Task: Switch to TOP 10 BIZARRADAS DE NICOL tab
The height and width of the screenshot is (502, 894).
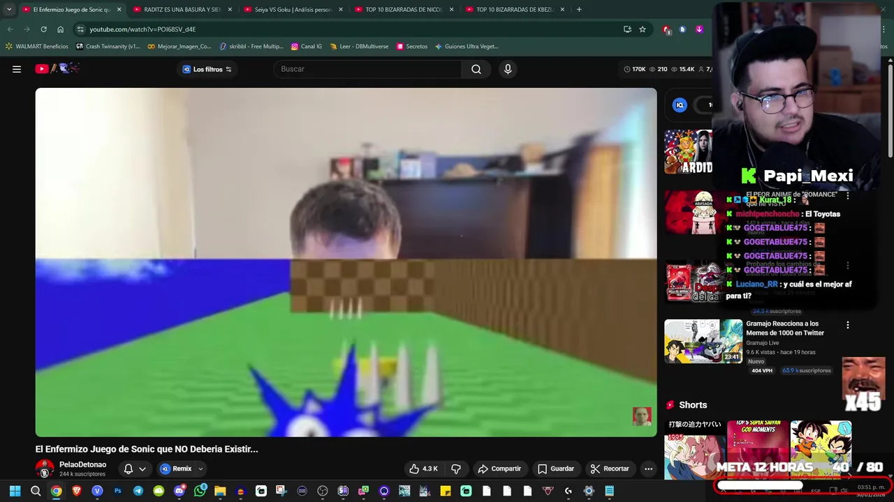Action: 403,10
